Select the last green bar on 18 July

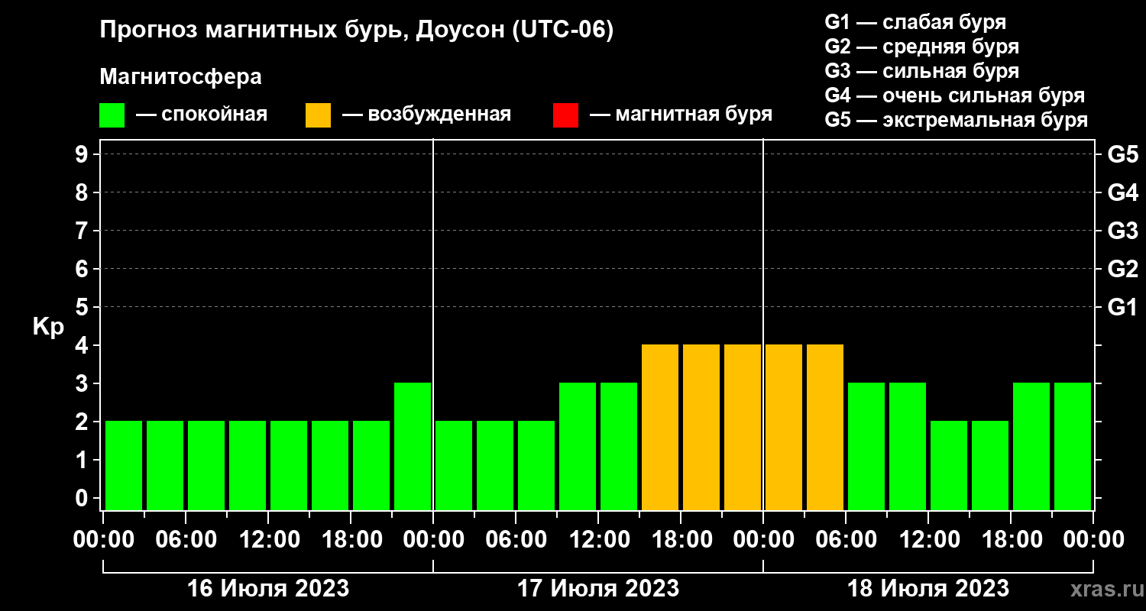[1073, 446]
